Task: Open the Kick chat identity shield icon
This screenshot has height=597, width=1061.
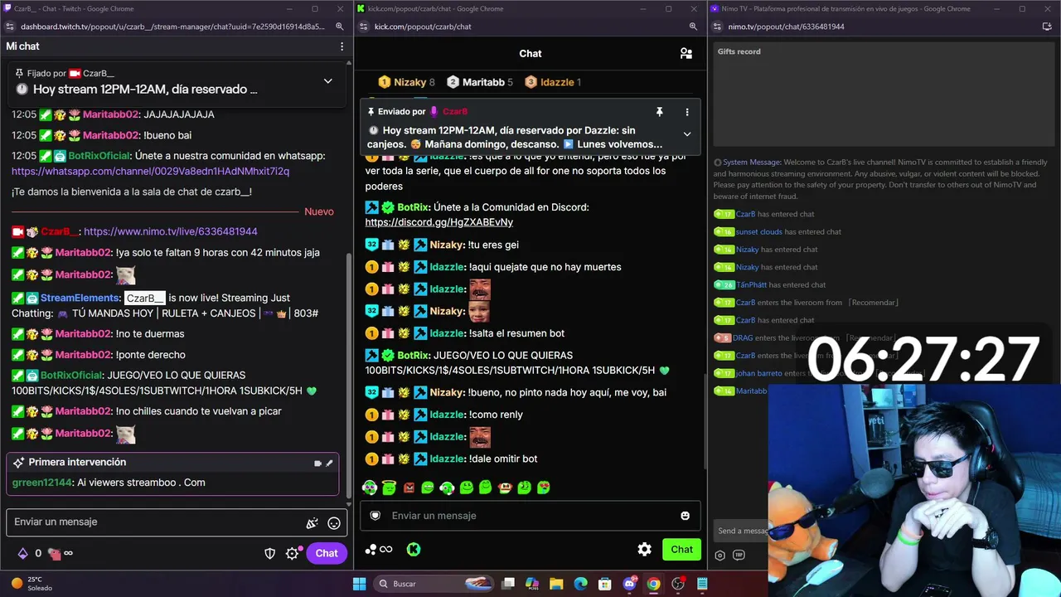Action: click(375, 516)
